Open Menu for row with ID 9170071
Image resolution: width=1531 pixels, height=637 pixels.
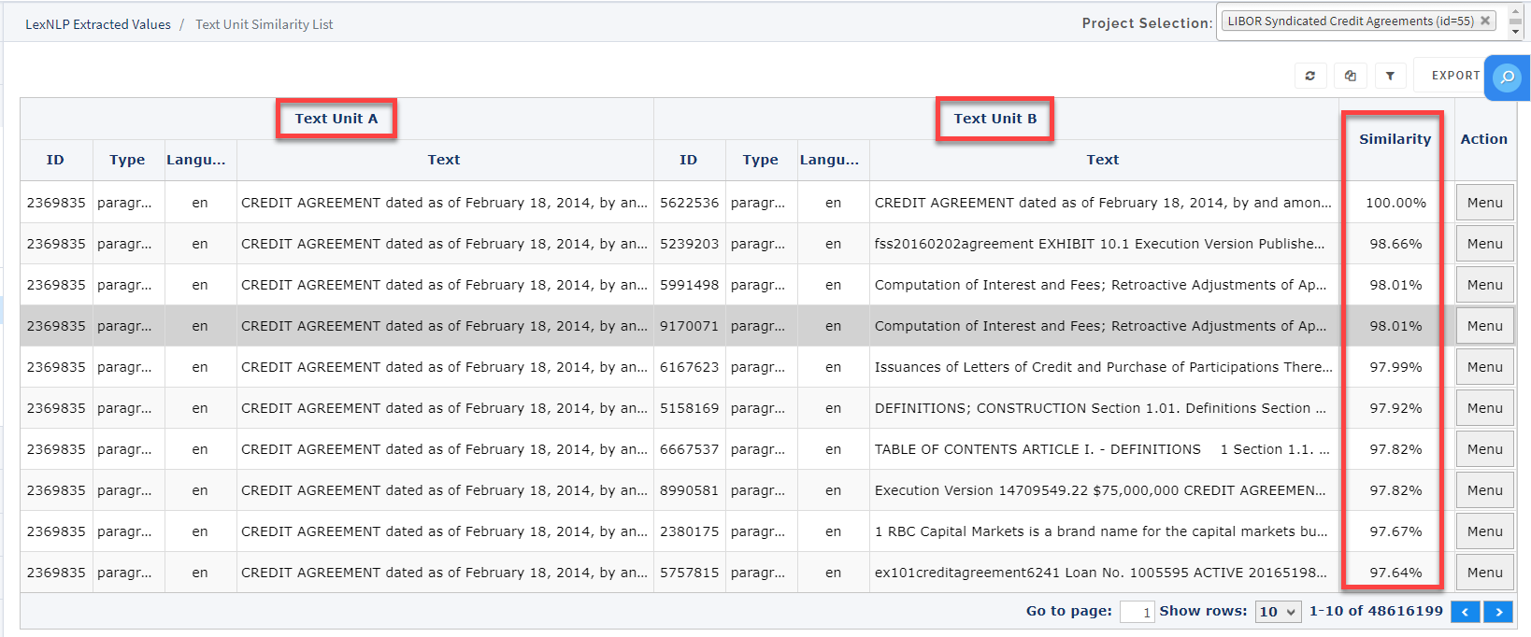[x=1484, y=326]
